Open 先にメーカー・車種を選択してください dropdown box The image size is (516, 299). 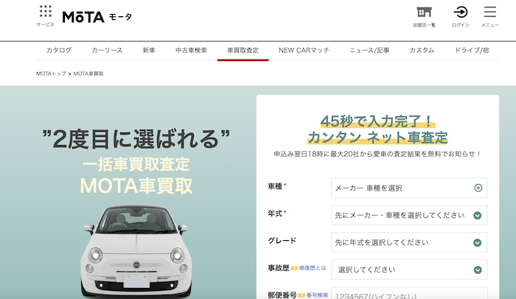pos(409,215)
